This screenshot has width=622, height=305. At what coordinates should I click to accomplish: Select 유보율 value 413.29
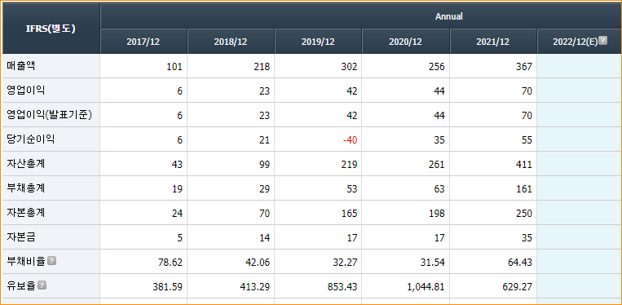click(255, 287)
